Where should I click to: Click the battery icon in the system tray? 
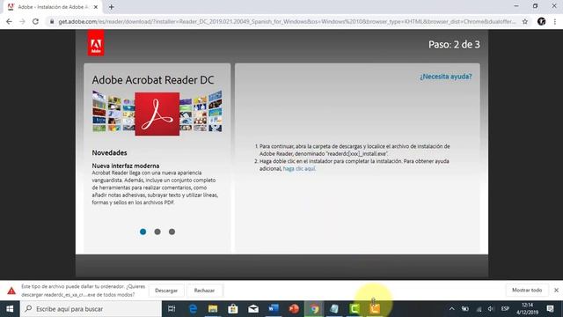coord(465,309)
